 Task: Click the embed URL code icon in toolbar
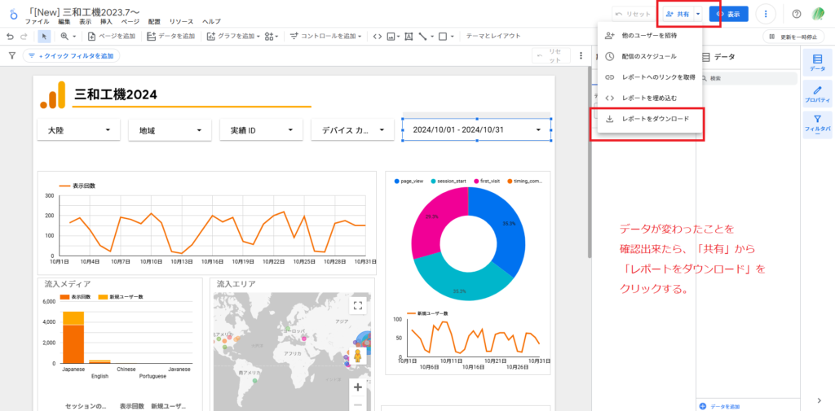coord(377,36)
